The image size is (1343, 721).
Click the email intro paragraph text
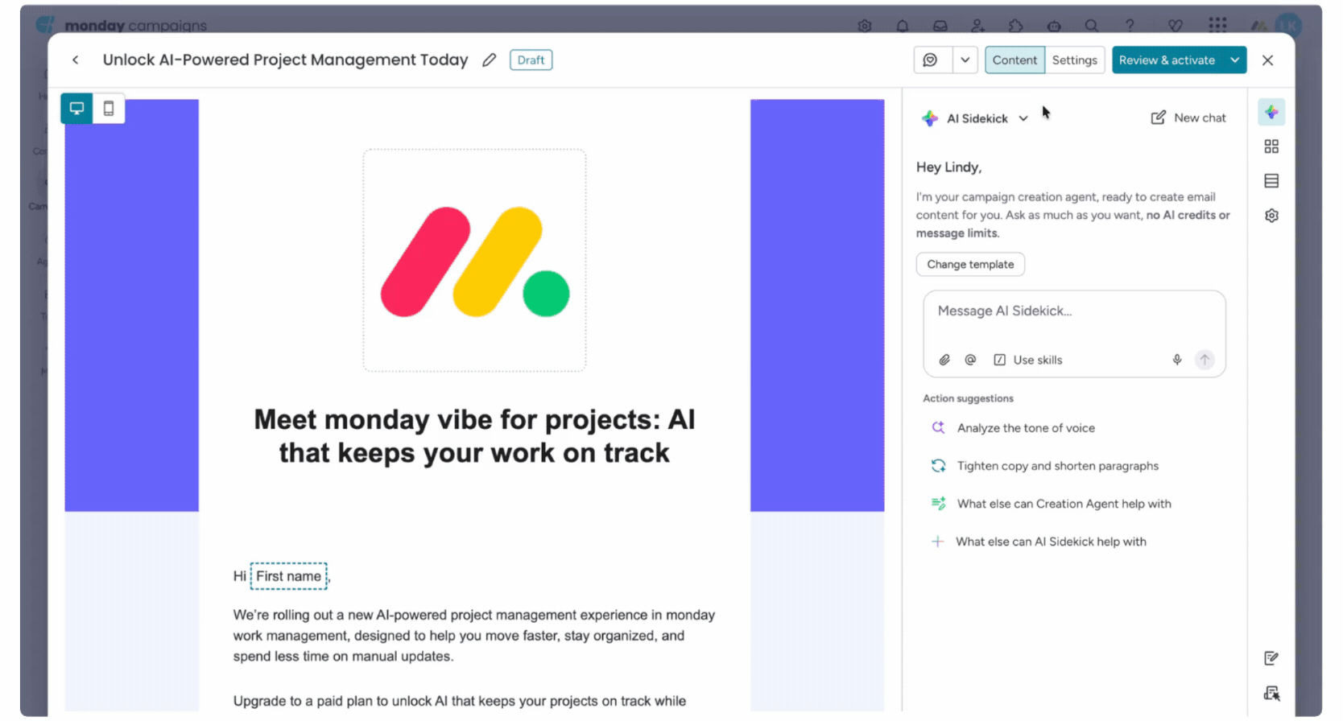click(474, 636)
